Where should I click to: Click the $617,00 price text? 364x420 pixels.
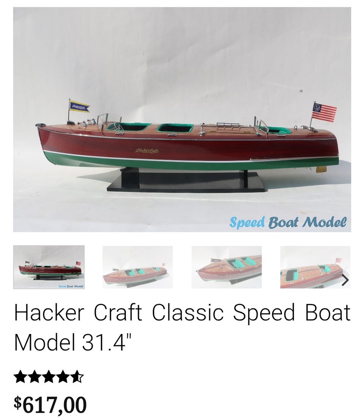50,405
